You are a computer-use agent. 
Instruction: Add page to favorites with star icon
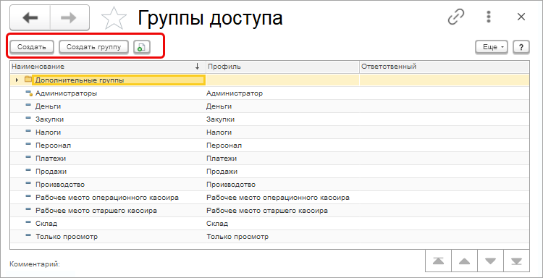click(x=114, y=17)
